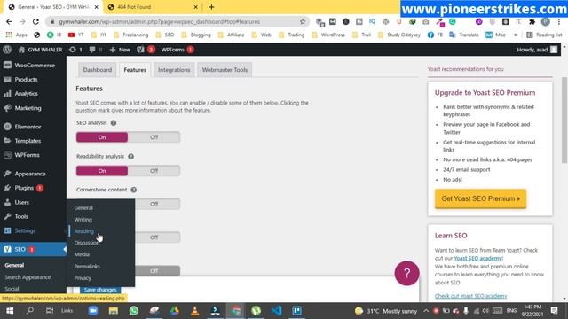
Task: Open Cornerstone content help question mark
Action: [x=134, y=190]
